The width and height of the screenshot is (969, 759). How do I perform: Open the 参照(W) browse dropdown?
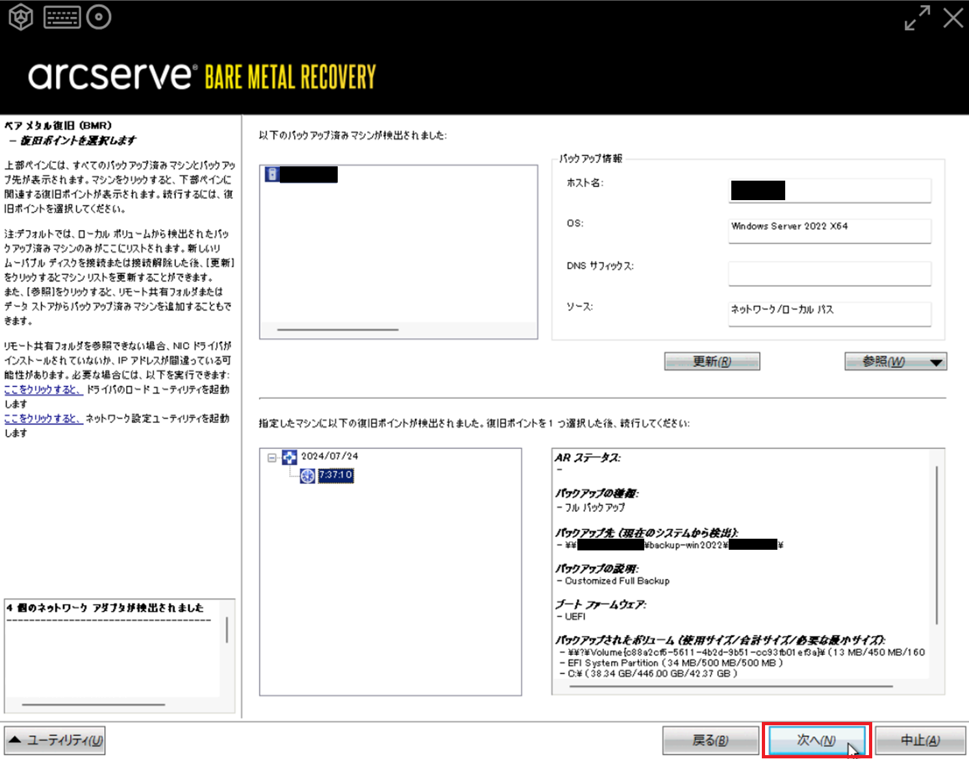(x=896, y=361)
